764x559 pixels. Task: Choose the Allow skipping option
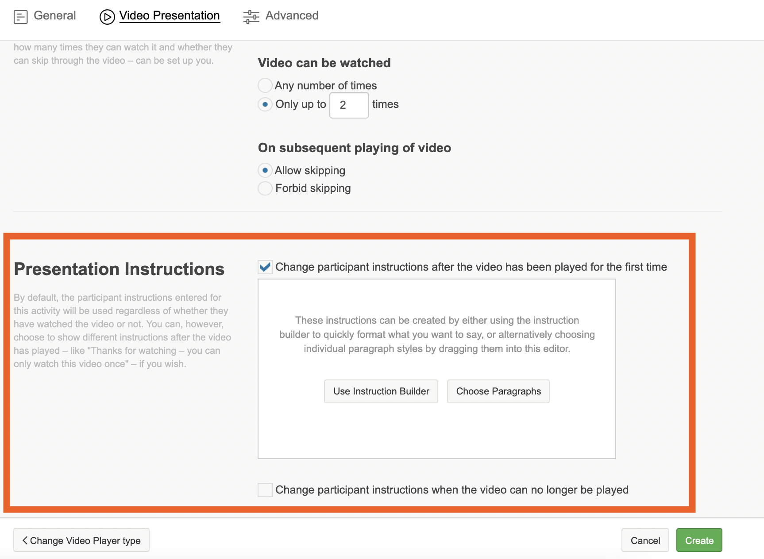click(x=265, y=170)
